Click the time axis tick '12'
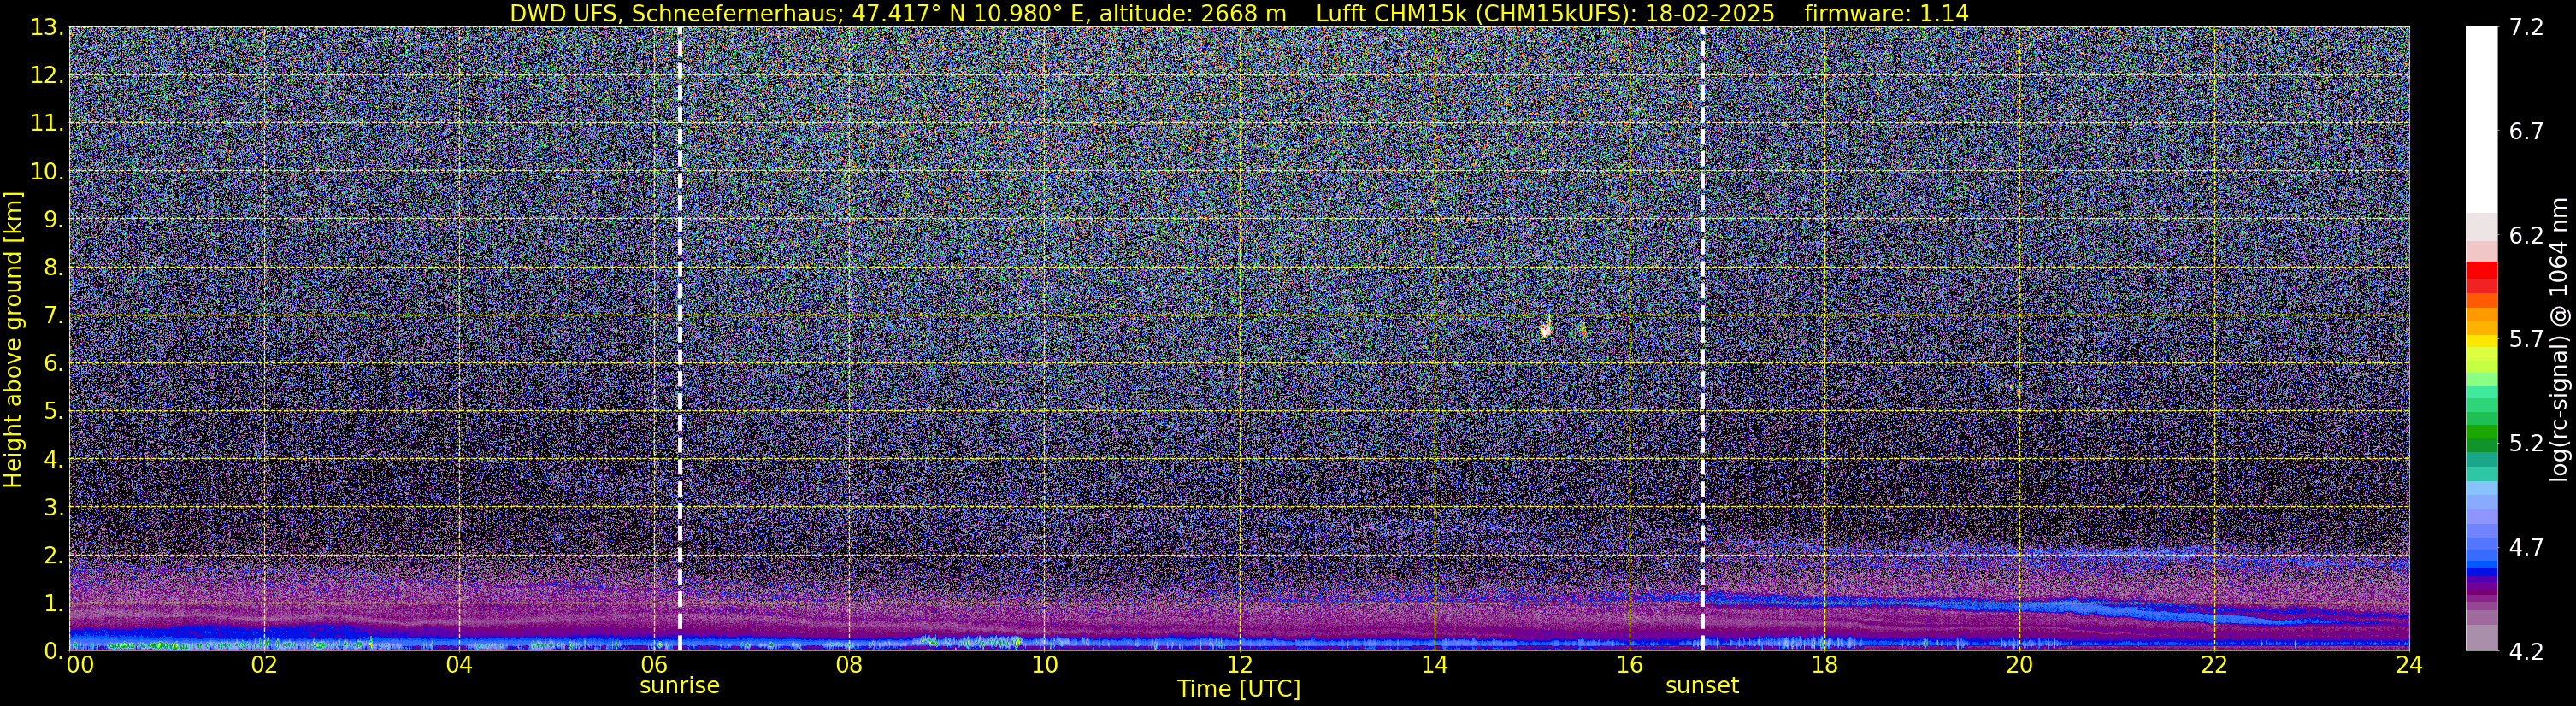Image resolution: width=2576 pixels, height=706 pixels. (1239, 665)
